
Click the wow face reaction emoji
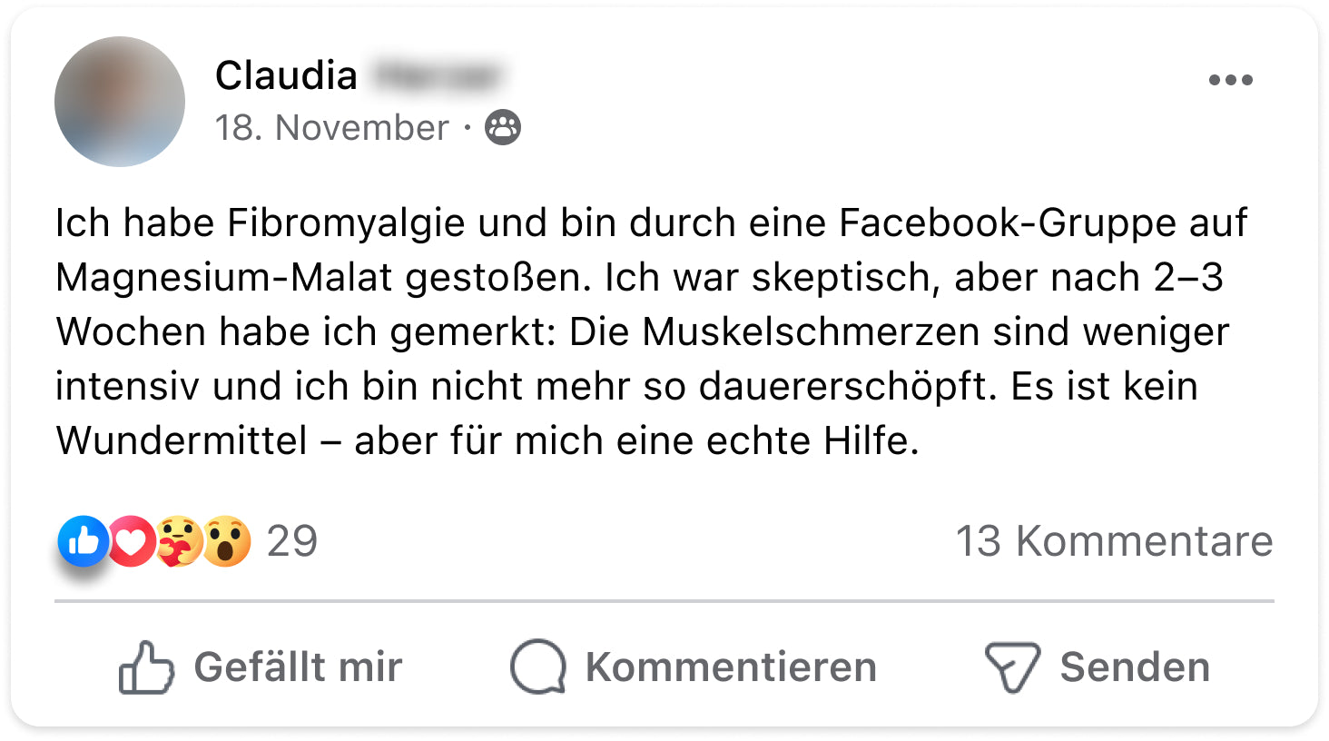[x=226, y=541]
